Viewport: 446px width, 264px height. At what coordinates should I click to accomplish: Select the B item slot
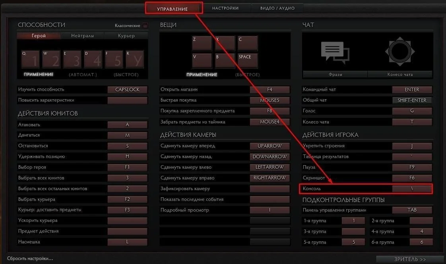(225, 61)
